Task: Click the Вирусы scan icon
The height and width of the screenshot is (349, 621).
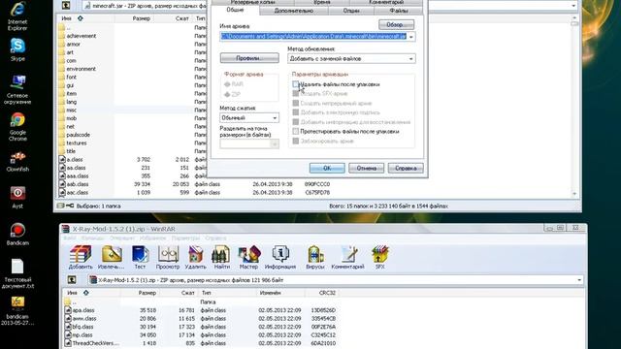Action: coord(315,257)
